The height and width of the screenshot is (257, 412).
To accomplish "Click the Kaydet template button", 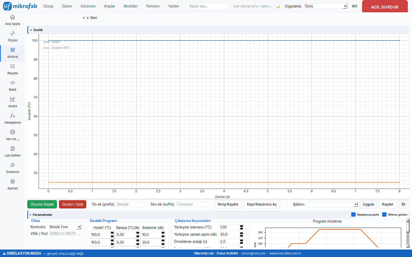I will click(x=388, y=204).
